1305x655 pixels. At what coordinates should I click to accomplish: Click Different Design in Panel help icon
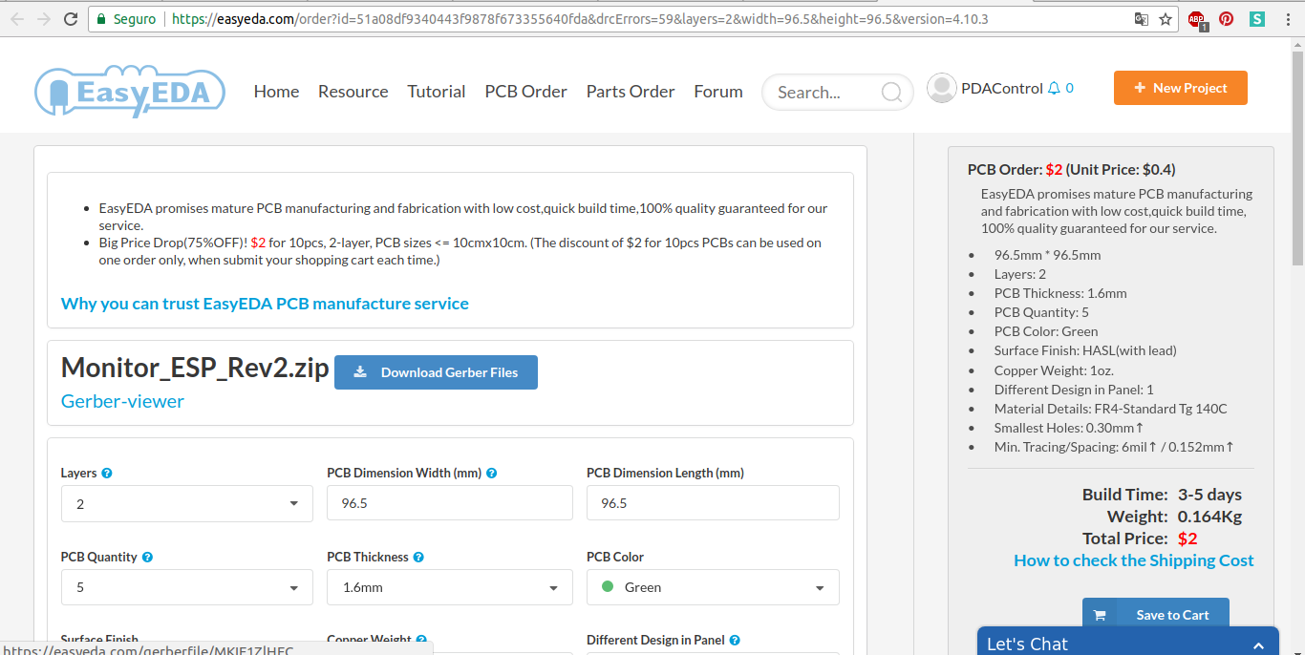[x=735, y=641]
